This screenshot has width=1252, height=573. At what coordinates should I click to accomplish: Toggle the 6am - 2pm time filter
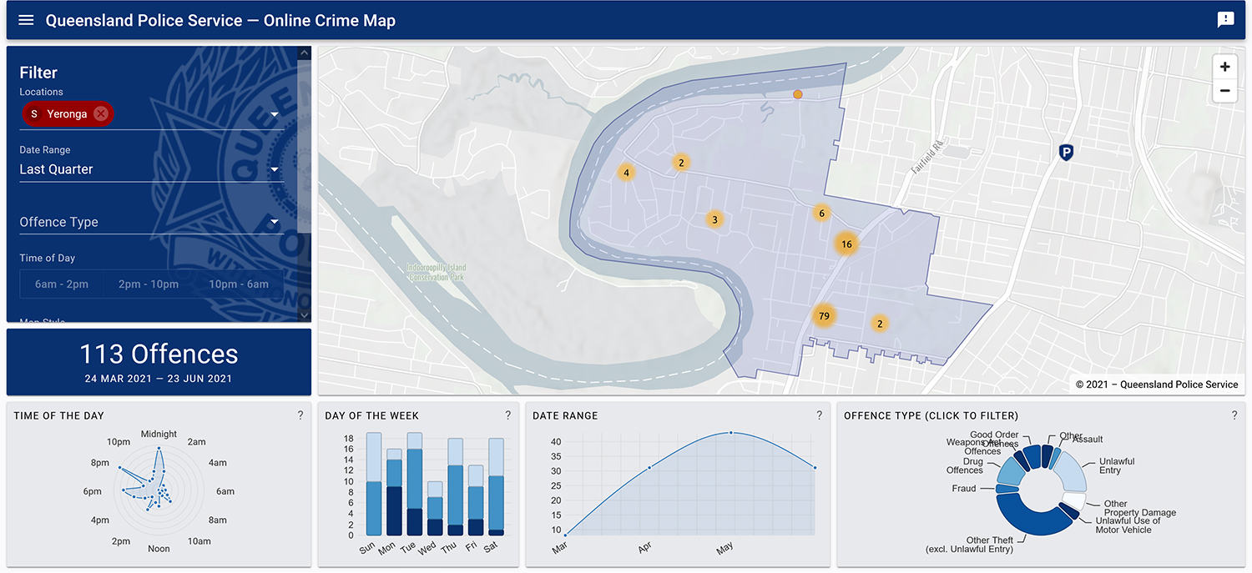tap(62, 284)
